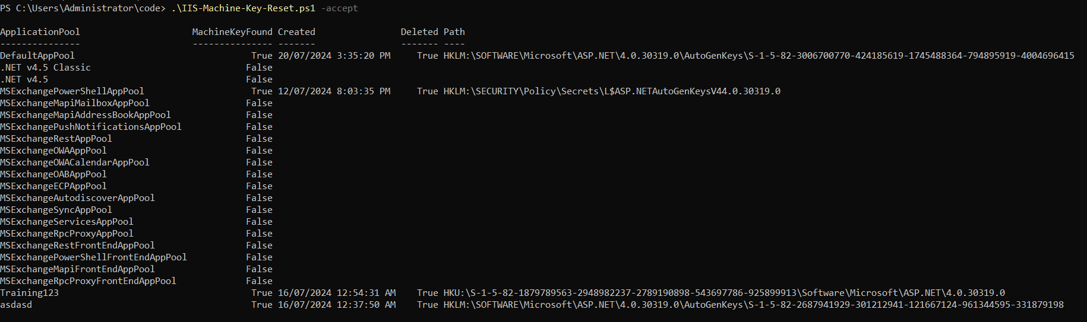Click the DefaultAppPool row name

click(x=37, y=56)
